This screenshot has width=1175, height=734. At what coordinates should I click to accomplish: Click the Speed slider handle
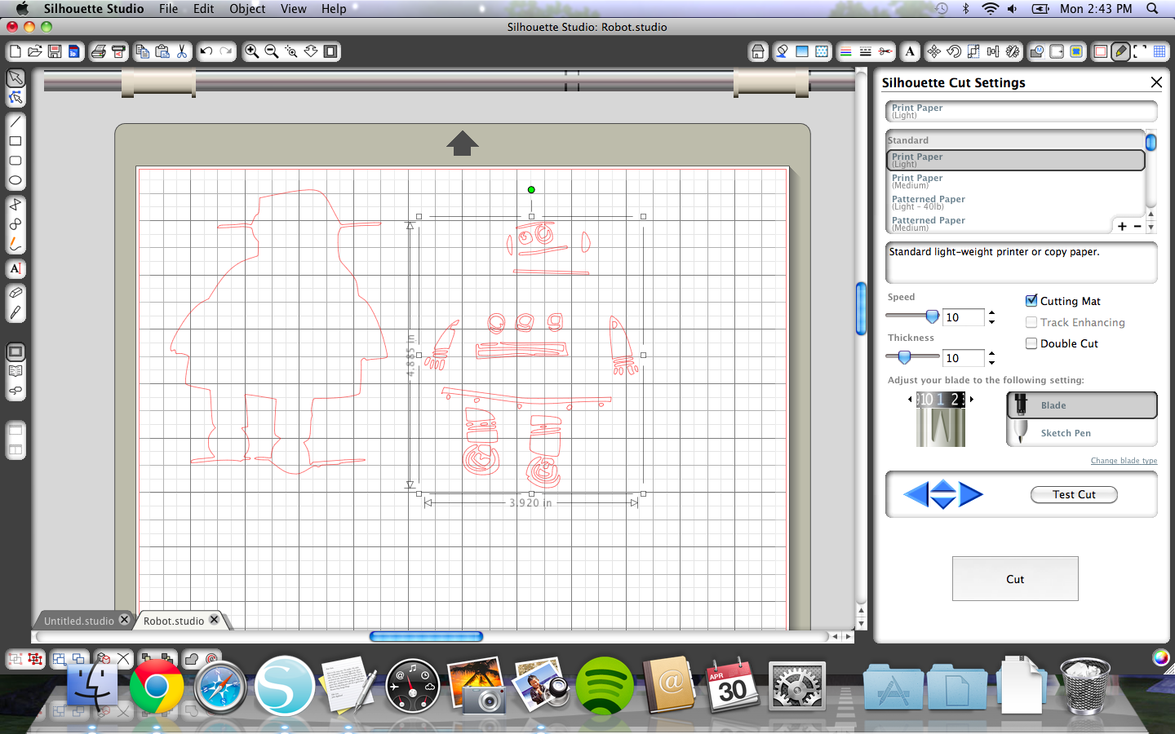[933, 316]
